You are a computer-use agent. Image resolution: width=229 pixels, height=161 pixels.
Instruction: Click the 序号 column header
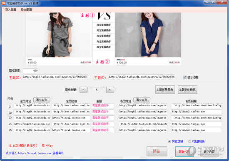click(10, 99)
